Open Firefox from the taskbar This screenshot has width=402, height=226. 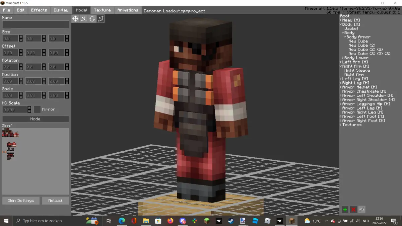(x=170, y=221)
